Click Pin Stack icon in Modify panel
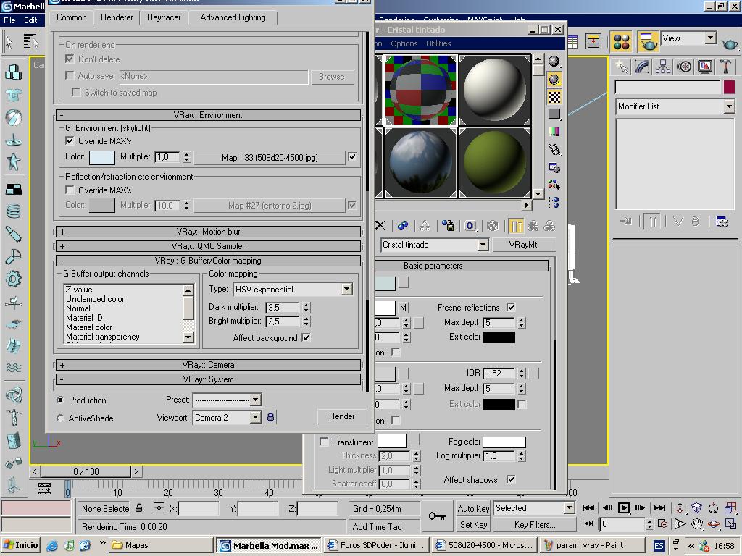 (626, 222)
